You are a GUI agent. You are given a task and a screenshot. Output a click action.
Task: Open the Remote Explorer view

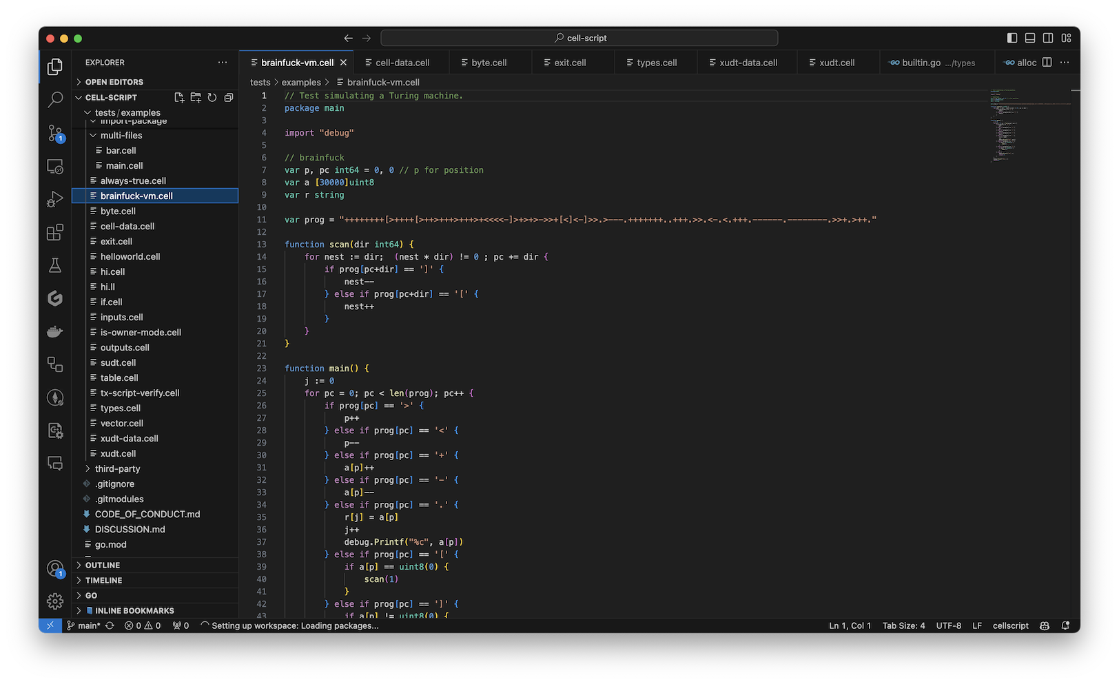click(x=55, y=166)
